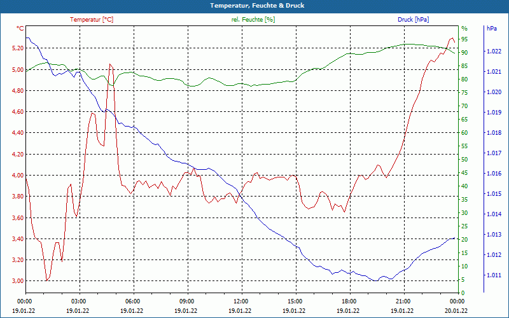The image size is (509, 318).
Task: Click the green '50' humidity axis tick
Action: click(464, 160)
